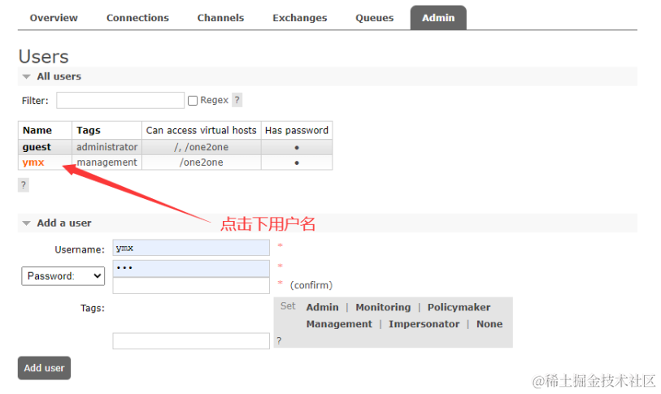Open the guest user details
The height and width of the screenshot is (394, 661).
pyautogui.click(x=37, y=147)
